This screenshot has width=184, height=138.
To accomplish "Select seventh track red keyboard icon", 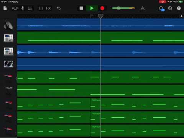I will pyautogui.click(x=8, y=103).
